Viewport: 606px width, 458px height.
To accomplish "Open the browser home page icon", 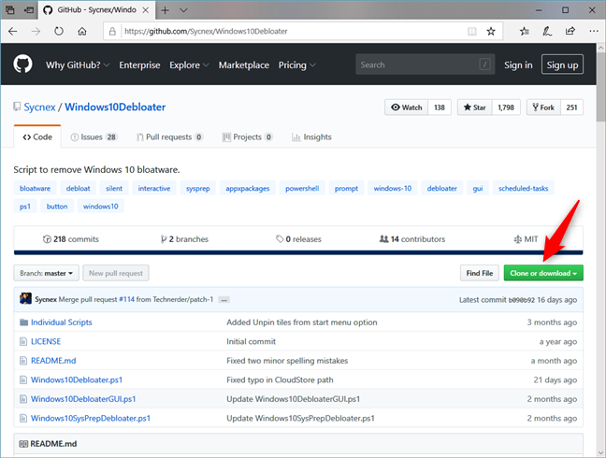I will click(x=82, y=31).
